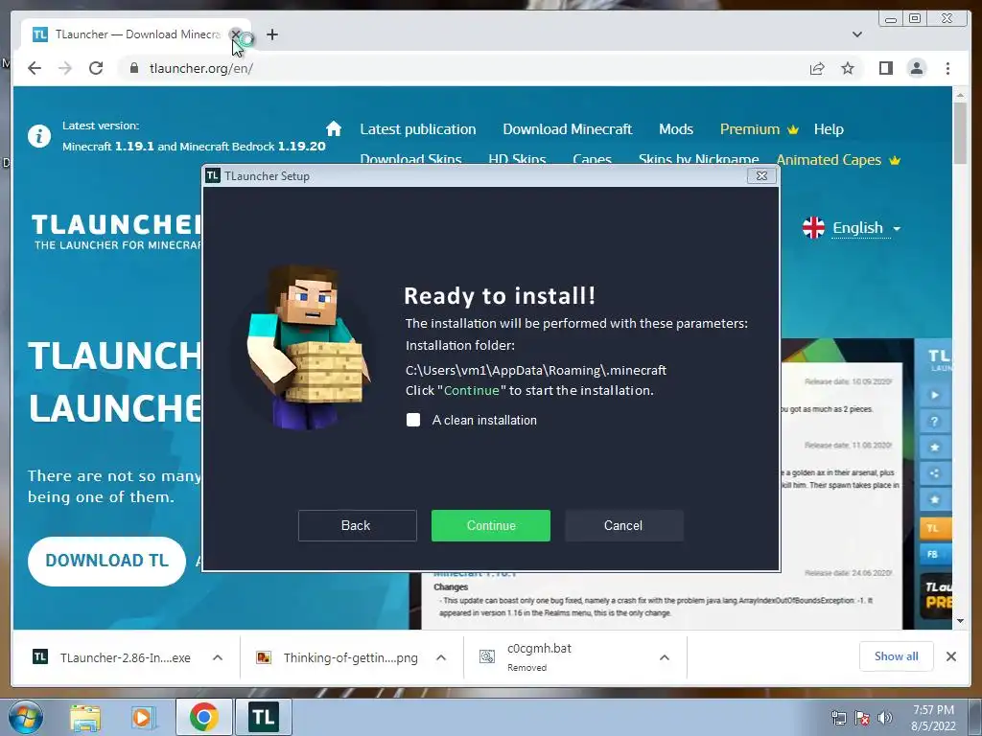
Task: Open Download Minecraft menu item
Action: (568, 129)
